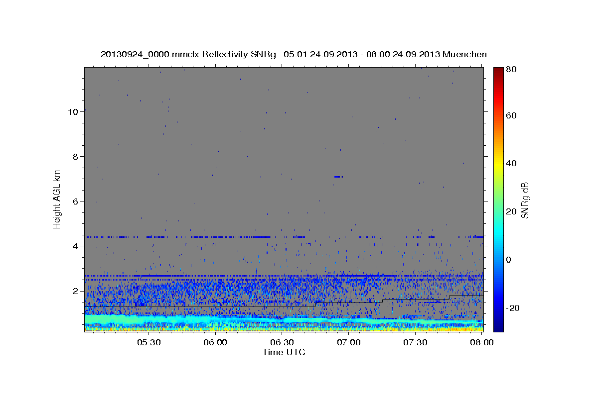Click the 07:30 time tick label
The width and height of the screenshot is (598, 398).
(415, 342)
